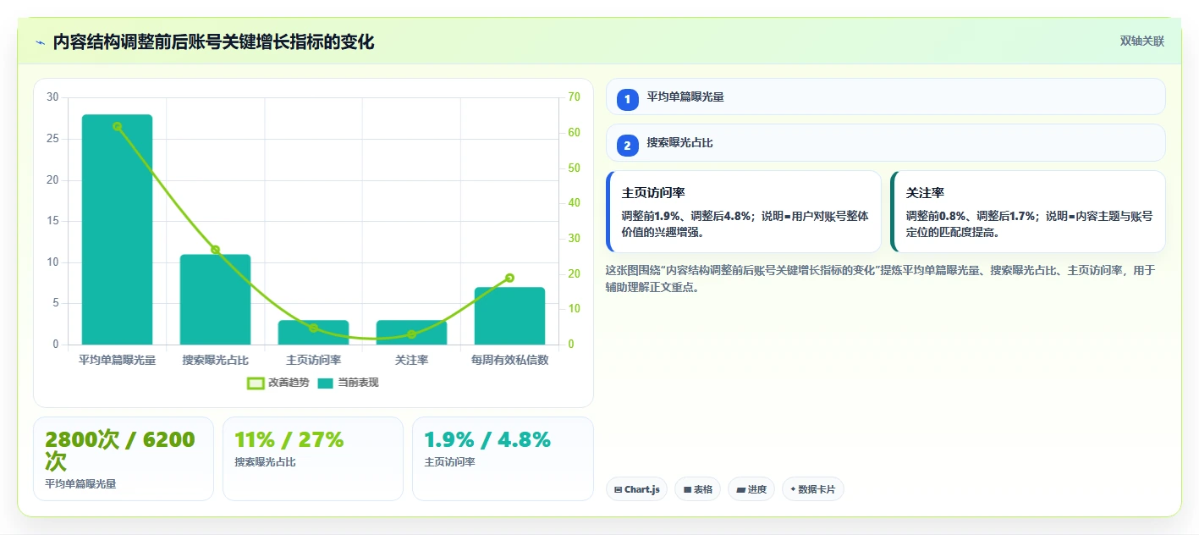Click the Chart.js tag
Screen dimensions: 1199x535
(x=636, y=489)
